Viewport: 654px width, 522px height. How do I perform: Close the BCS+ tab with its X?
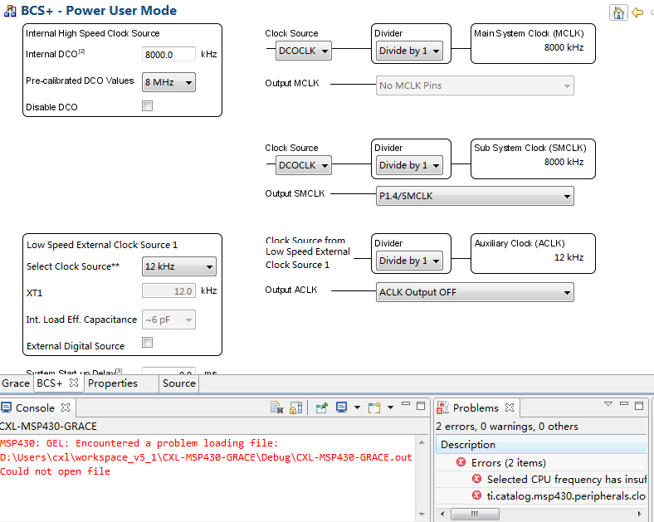pyautogui.click(x=74, y=383)
